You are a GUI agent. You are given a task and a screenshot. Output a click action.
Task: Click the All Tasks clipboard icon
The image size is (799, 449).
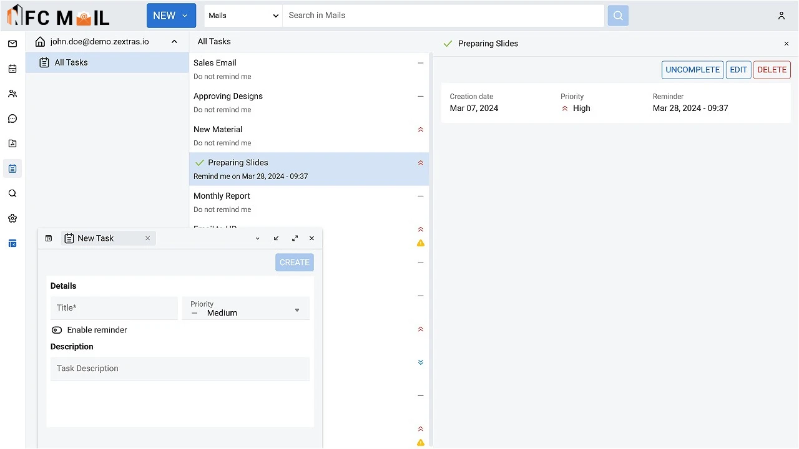coord(44,62)
